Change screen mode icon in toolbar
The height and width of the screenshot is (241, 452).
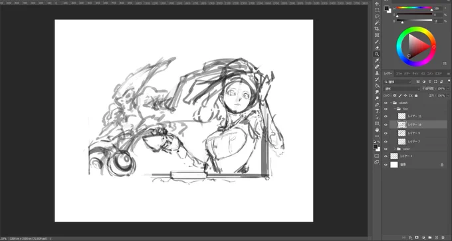[x=377, y=162]
